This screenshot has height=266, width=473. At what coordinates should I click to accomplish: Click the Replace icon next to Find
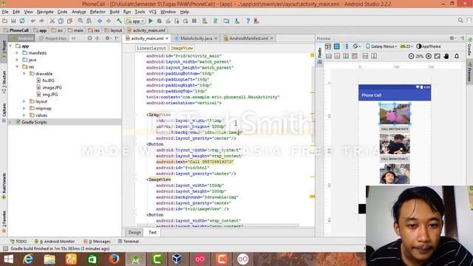[89, 21]
